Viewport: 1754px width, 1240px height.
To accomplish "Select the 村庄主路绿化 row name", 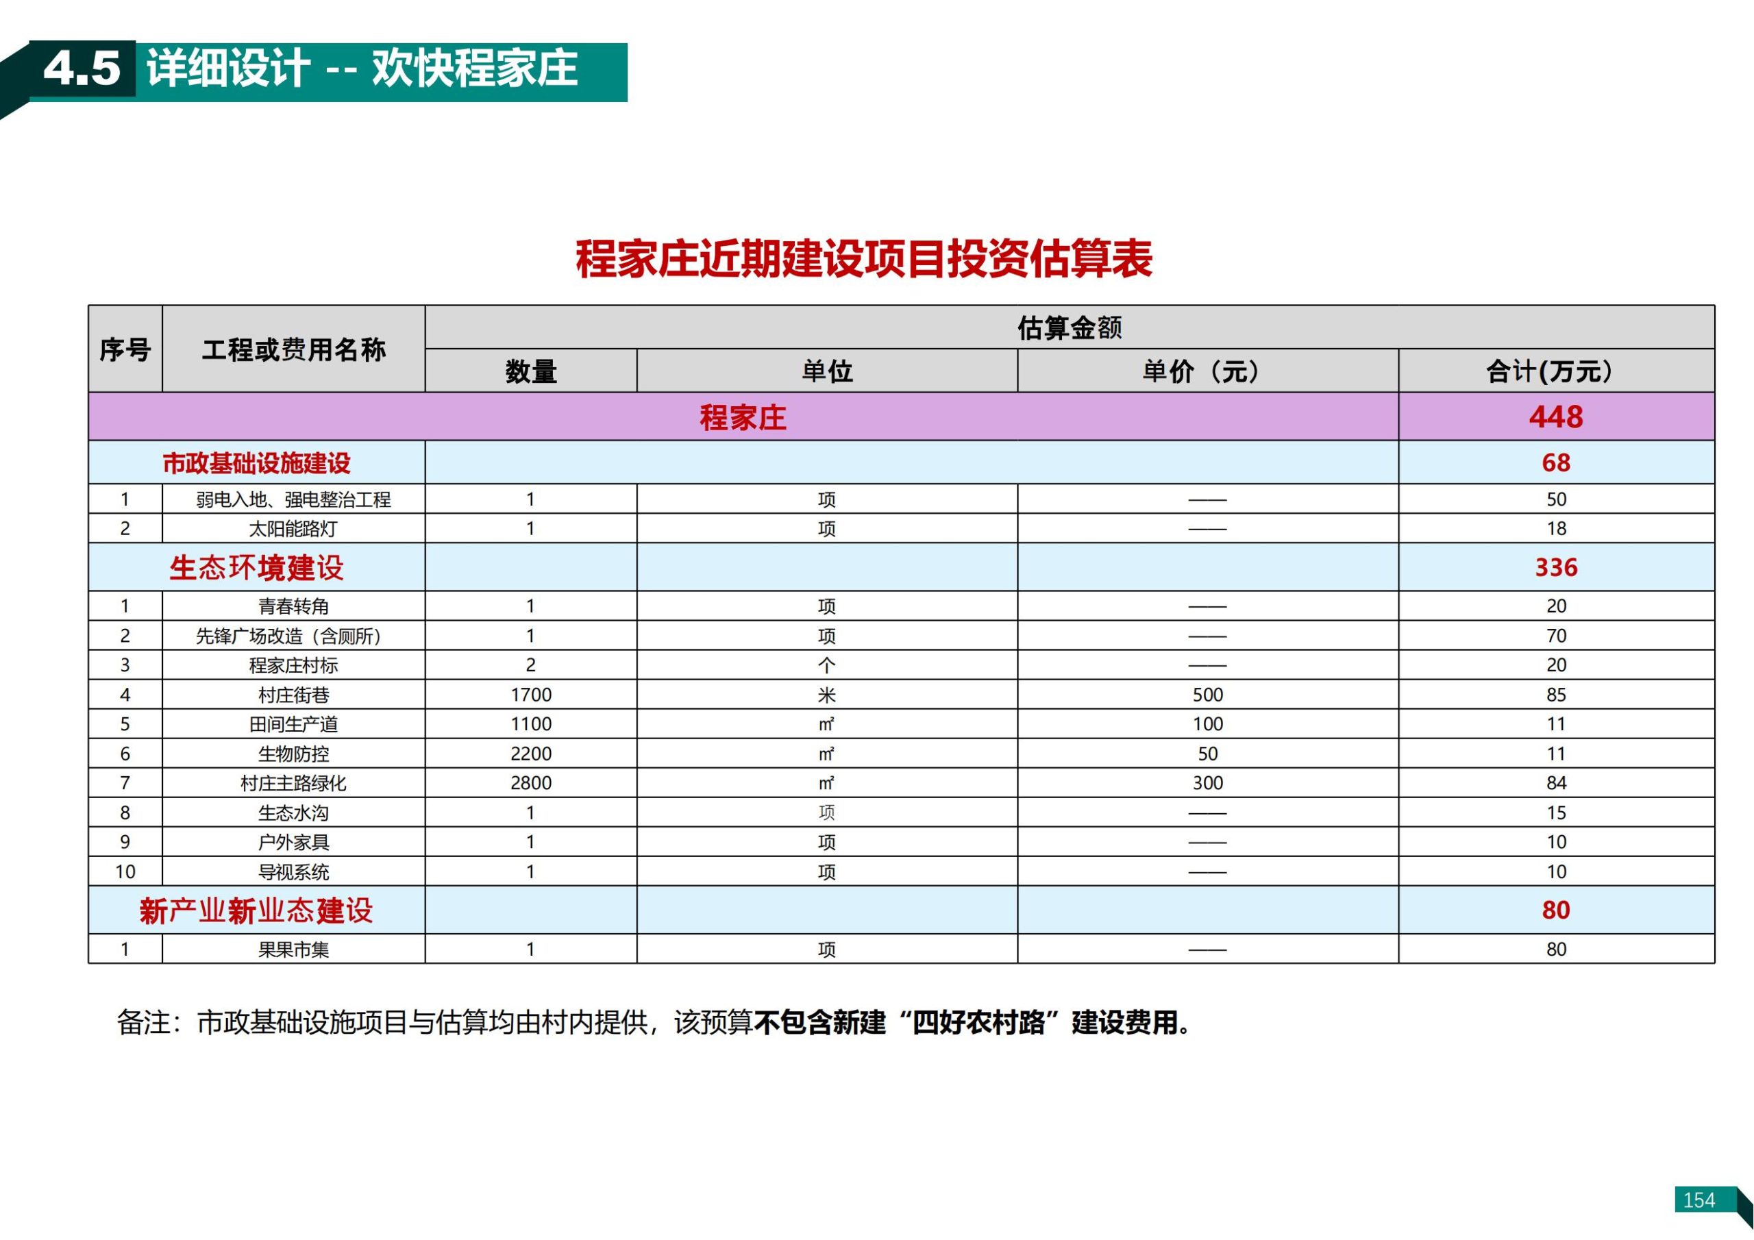I will 293,783.
